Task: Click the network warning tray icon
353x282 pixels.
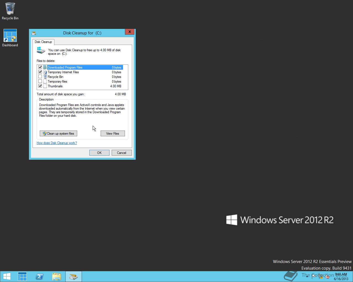Action: [320, 277]
